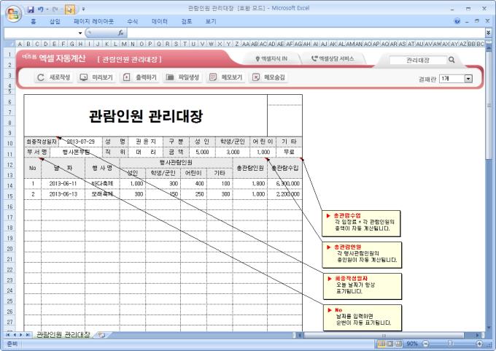Open the 홈 ribbon tab
Image resolution: width=496 pixels, height=351 pixels.
pyautogui.click(x=34, y=21)
